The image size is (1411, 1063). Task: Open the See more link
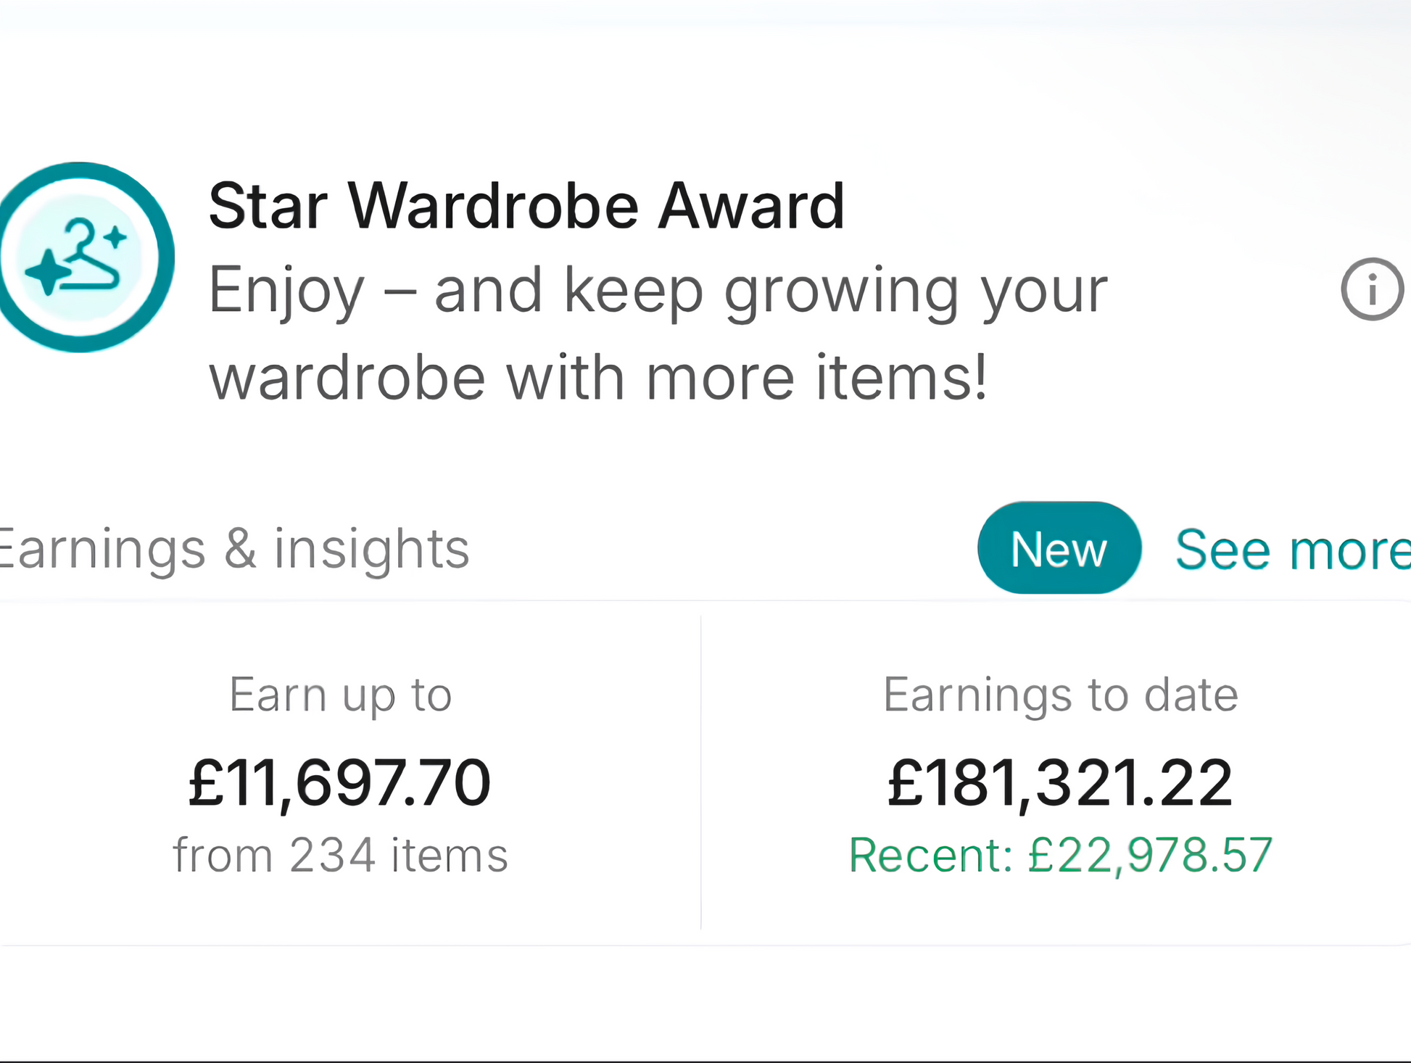1292,550
